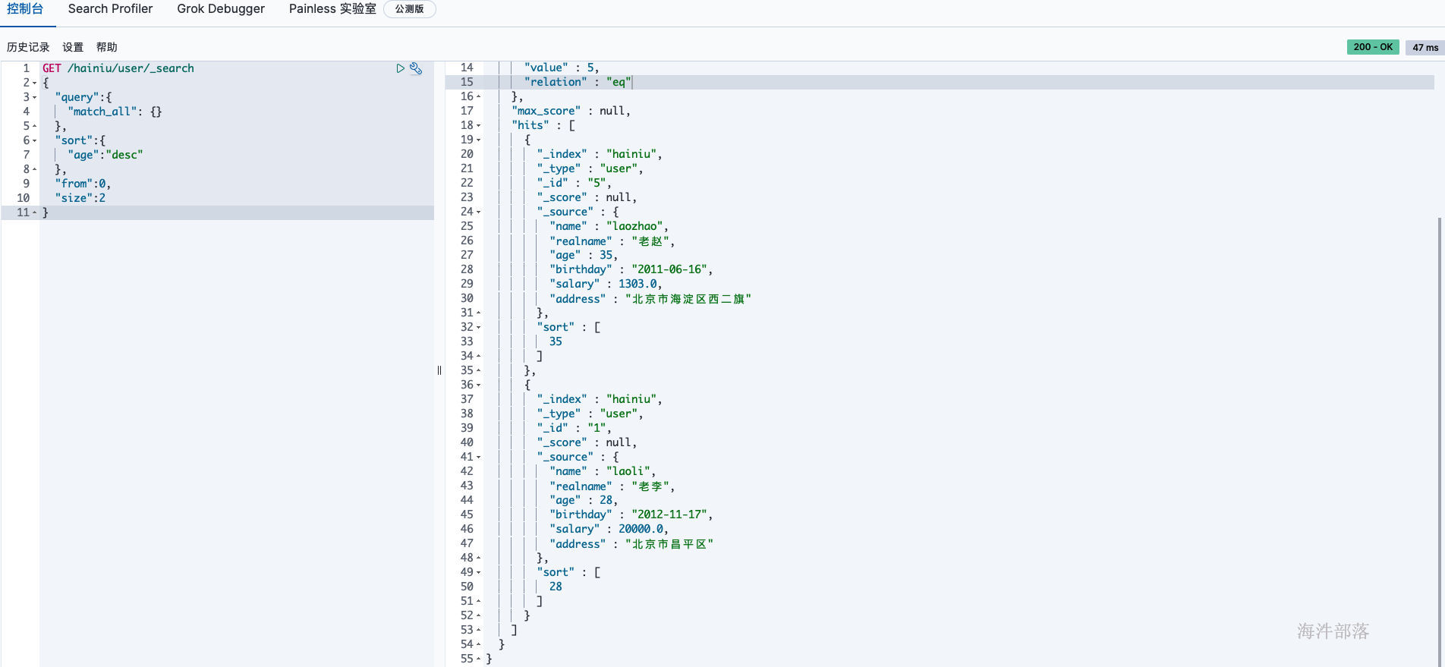Click "match_all": {} in the request
This screenshot has width=1445, height=667.
click(115, 112)
